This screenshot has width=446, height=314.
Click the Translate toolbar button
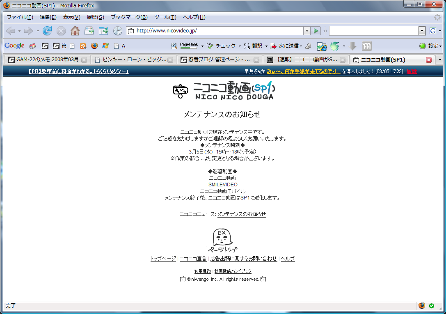[253, 46]
